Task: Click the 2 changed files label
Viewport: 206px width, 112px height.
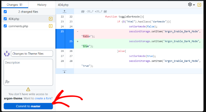Action: coord(28,12)
